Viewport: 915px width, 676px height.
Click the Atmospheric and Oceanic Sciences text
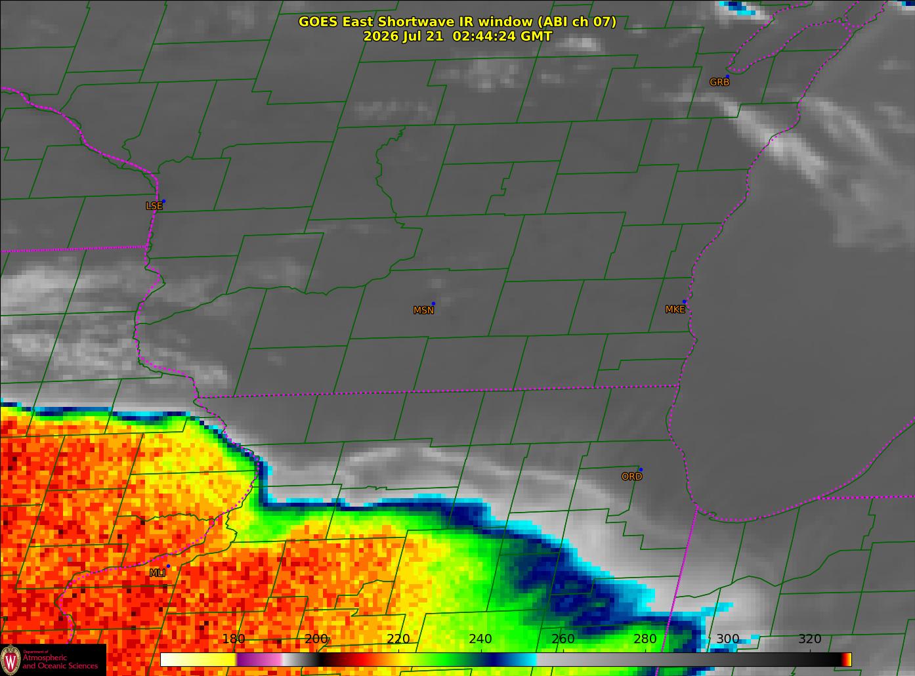(60, 662)
